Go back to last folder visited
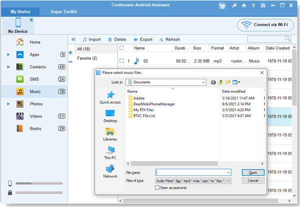The height and width of the screenshot is (207, 300). coord(213,82)
